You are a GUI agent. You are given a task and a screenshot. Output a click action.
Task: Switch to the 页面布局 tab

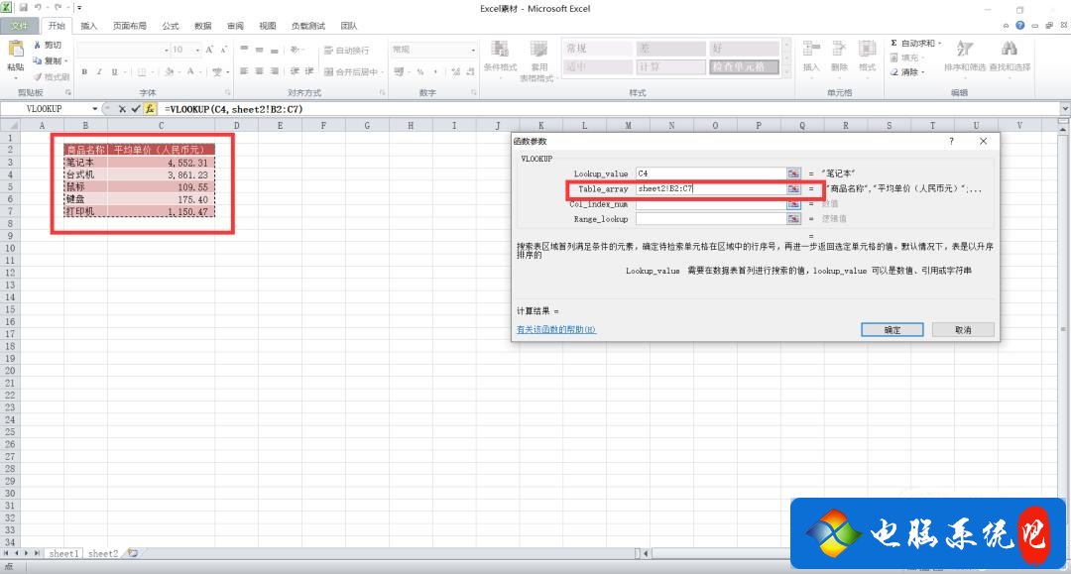point(130,26)
